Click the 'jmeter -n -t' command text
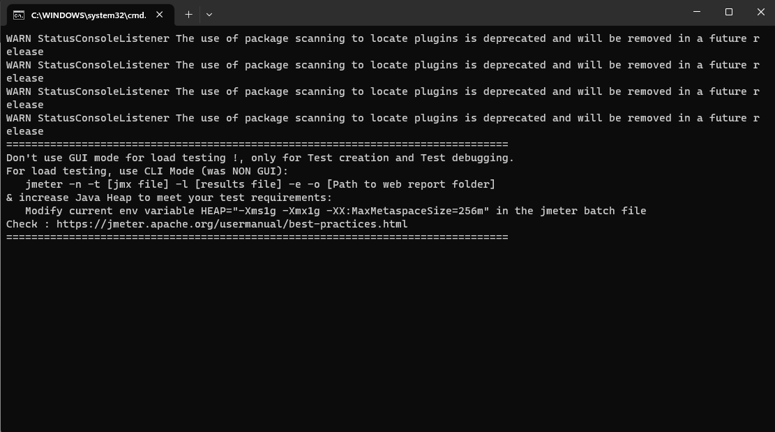The image size is (775, 432). [63, 184]
